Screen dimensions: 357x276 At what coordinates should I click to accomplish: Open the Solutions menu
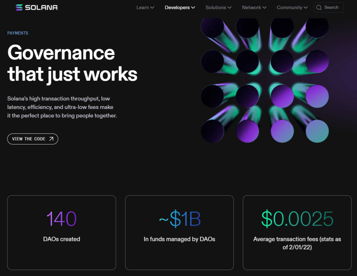click(x=219, y=8)
